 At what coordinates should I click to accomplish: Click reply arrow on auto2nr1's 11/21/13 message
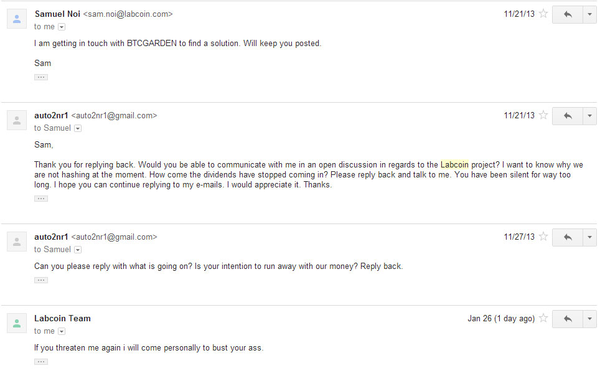[x=567, y=116]
